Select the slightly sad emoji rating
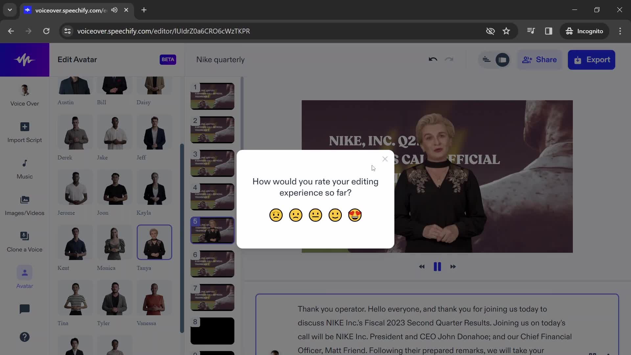Screen dimensions: 631x355 pyautogui.click(x=295, y=215)
